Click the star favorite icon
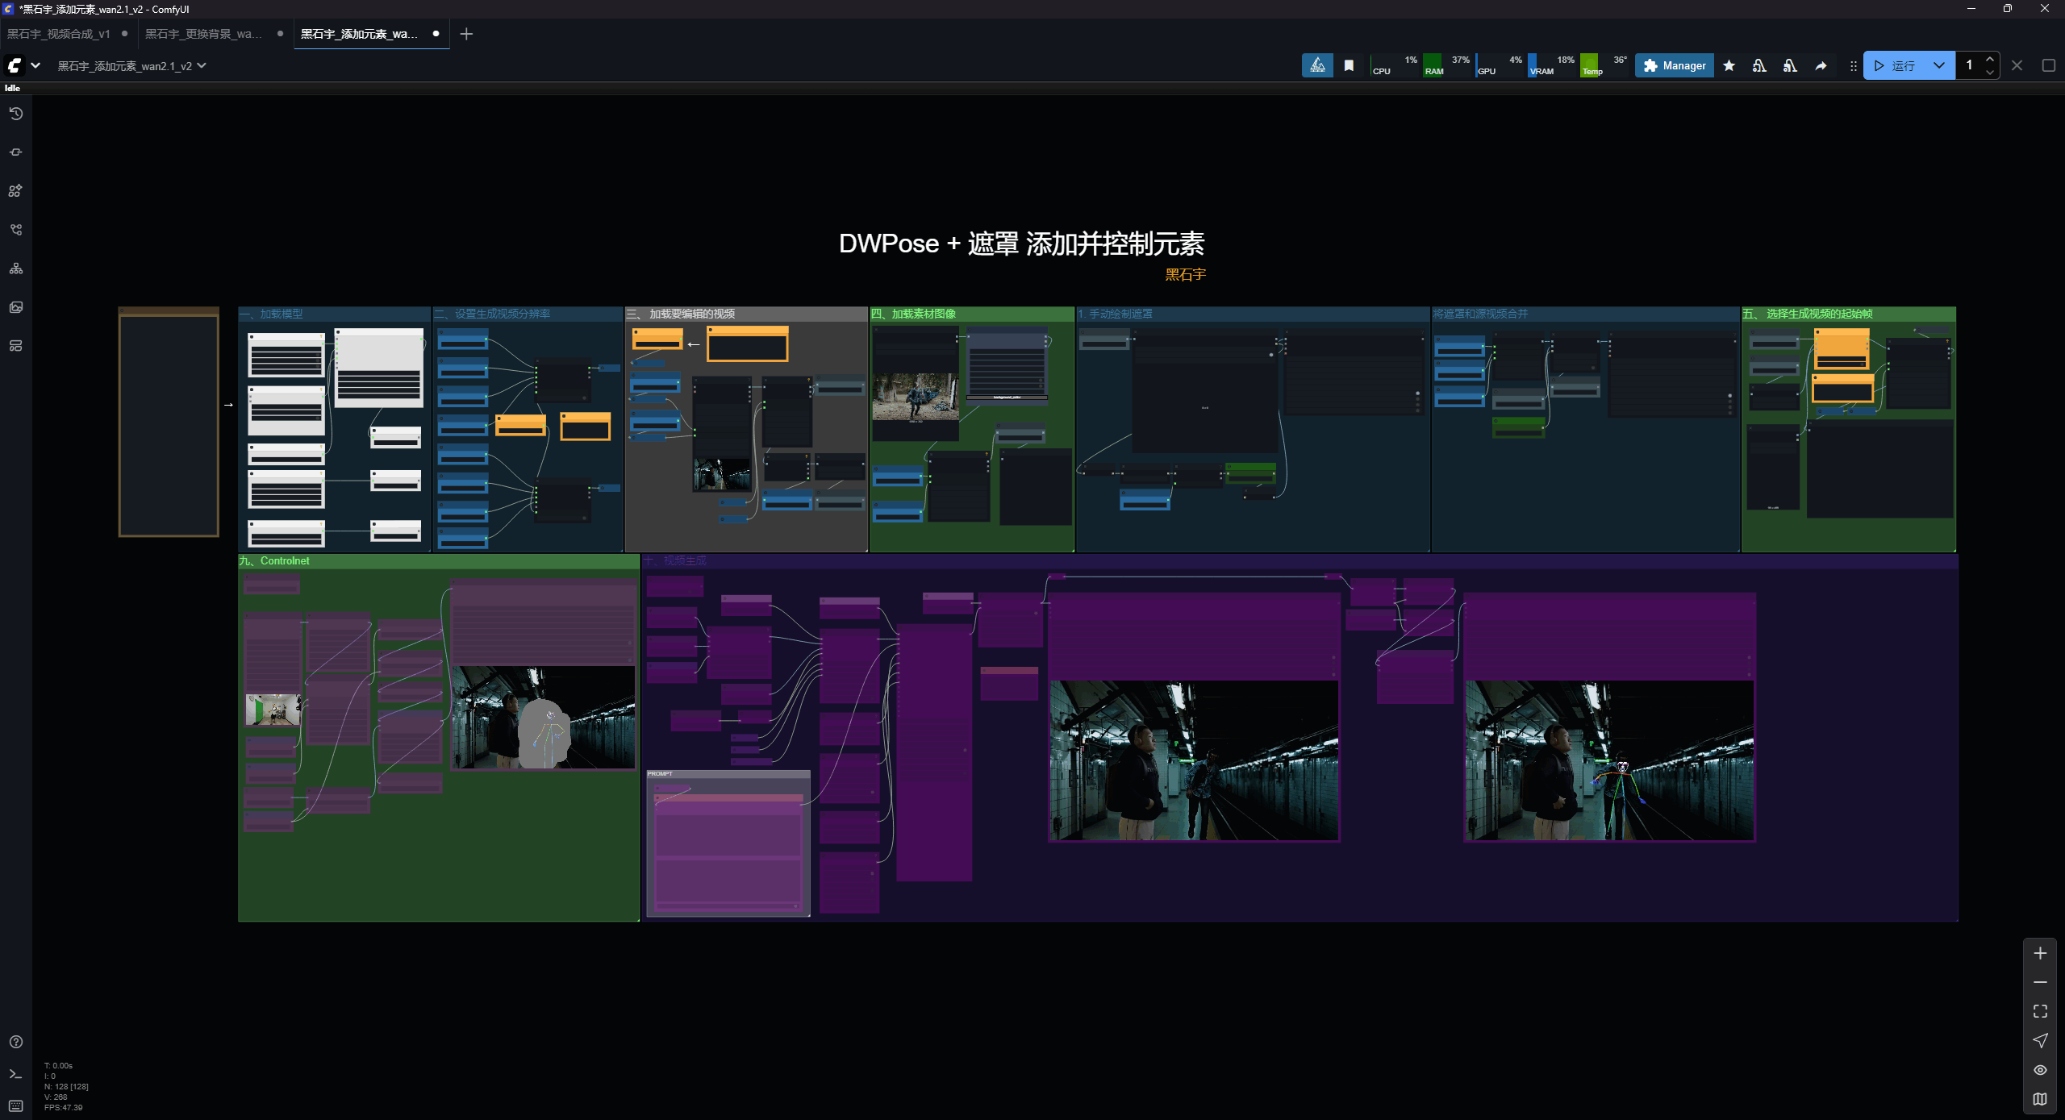Image resolution: width=2065 pixels, height=1120 pixels. tap(1729, 66)
